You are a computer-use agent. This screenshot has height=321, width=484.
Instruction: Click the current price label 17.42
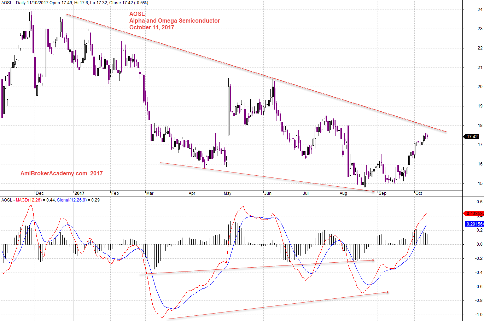click(x=472, y=137)
